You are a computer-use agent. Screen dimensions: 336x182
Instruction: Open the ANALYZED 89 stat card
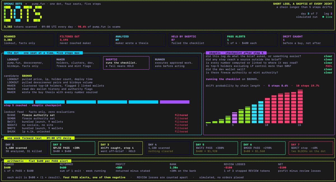pyautogui.click(x=139, y=40)
